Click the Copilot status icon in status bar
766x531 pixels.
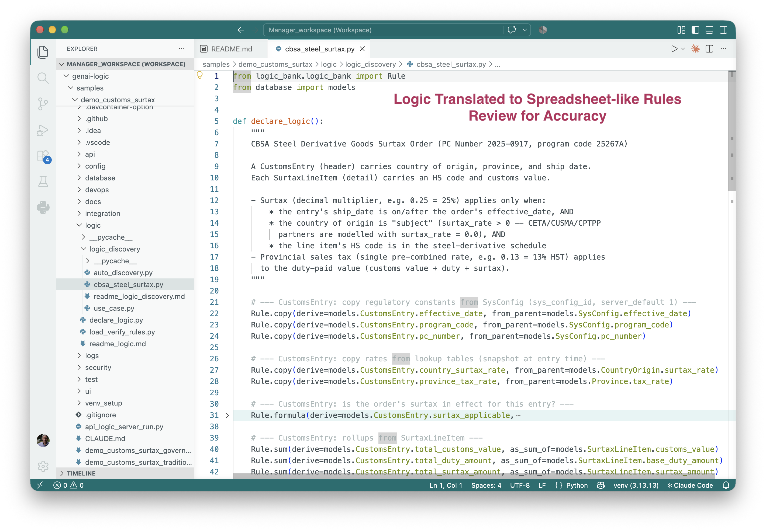pyautogui.click(x=601, y=485)
